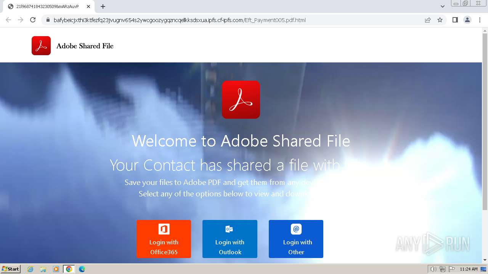
Task: Click the page vertical scrollbar
Action: tap(485, 122)
